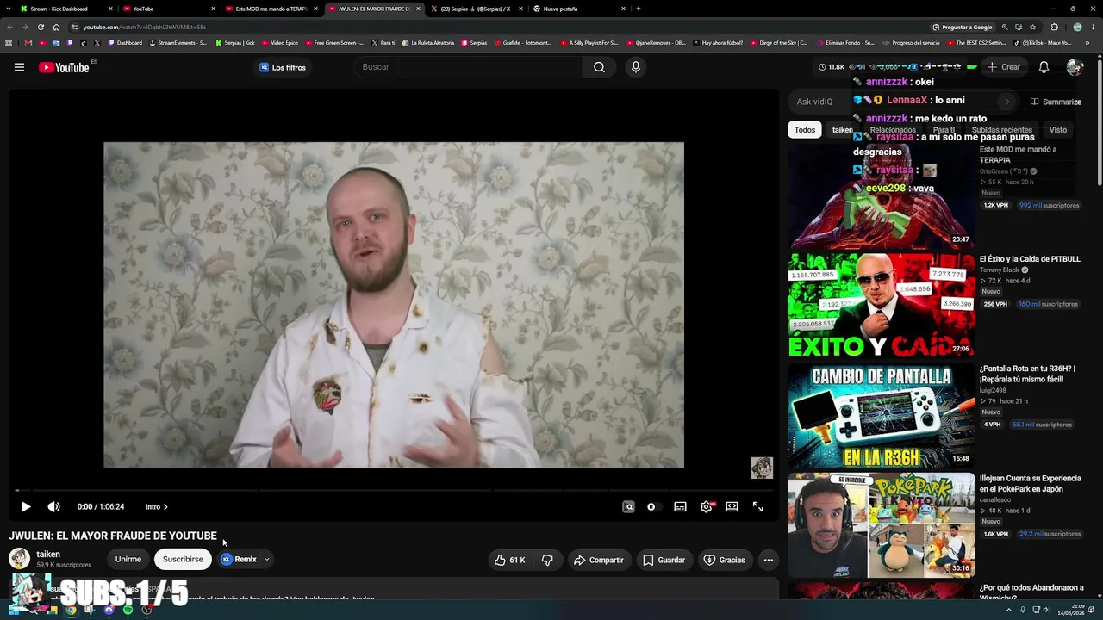Focus the Buscar search field
1103x620 pixels.
pos(470,67)
